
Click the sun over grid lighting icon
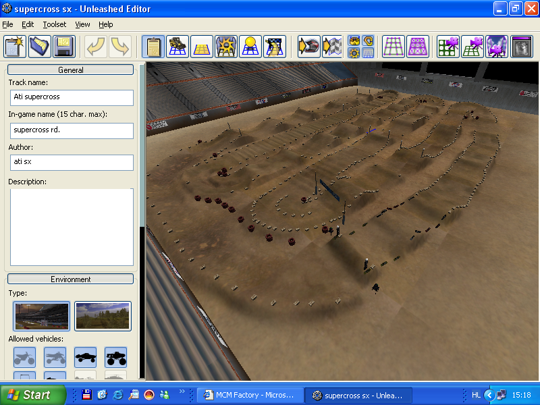tap(250, 47)
